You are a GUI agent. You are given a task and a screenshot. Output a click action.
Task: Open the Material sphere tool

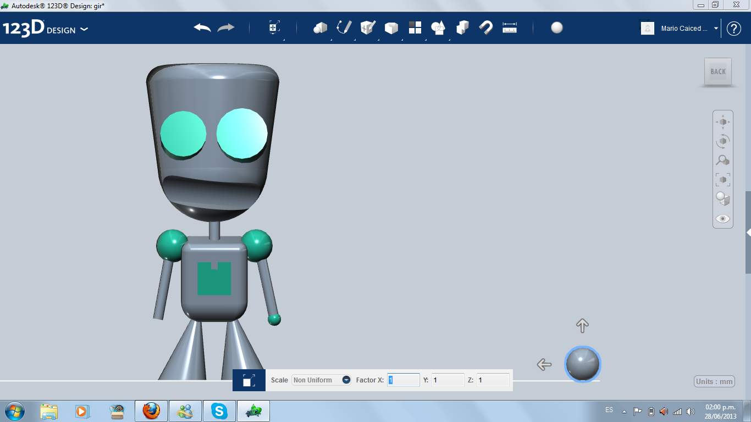click(x=557, y=27)
